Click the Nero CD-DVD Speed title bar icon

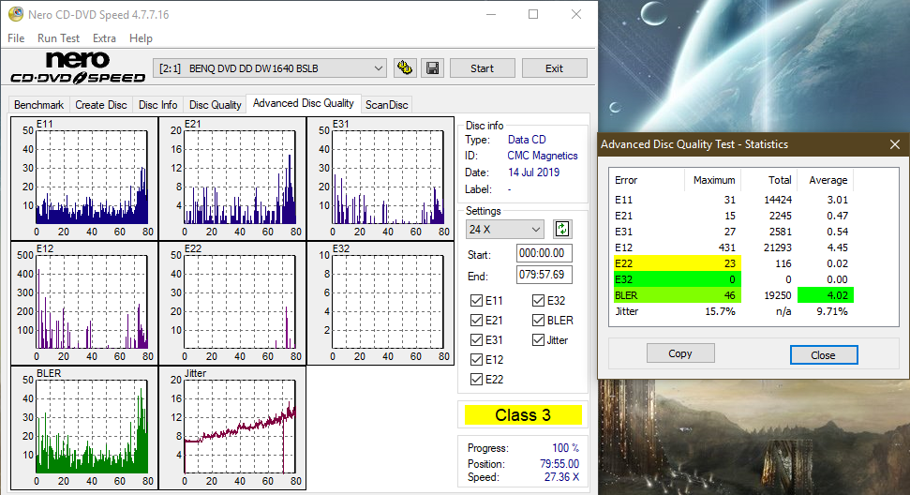click(16, 14)
